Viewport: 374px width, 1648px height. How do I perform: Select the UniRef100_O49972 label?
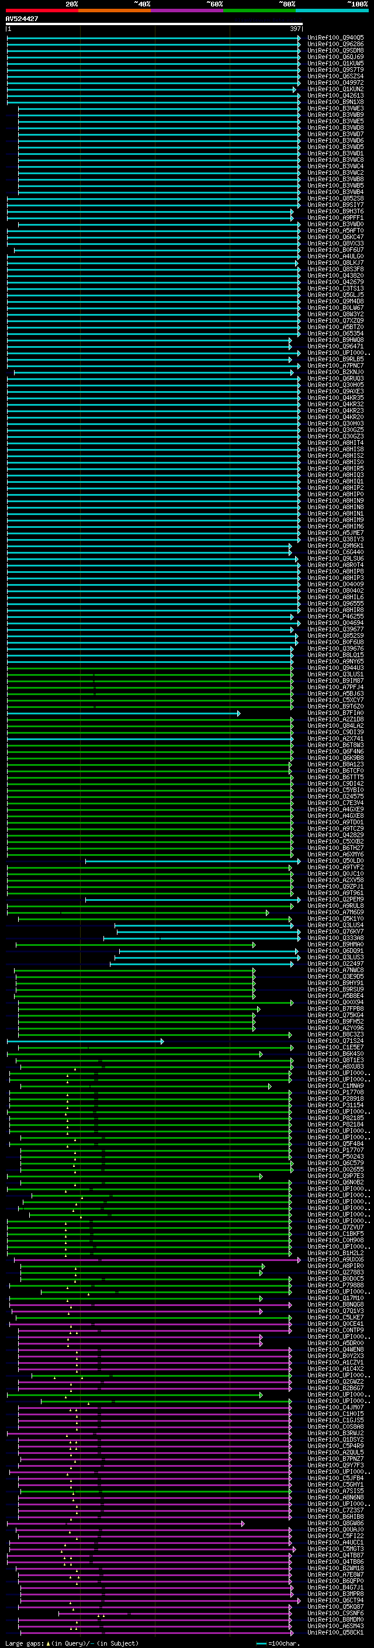[335, 82]
